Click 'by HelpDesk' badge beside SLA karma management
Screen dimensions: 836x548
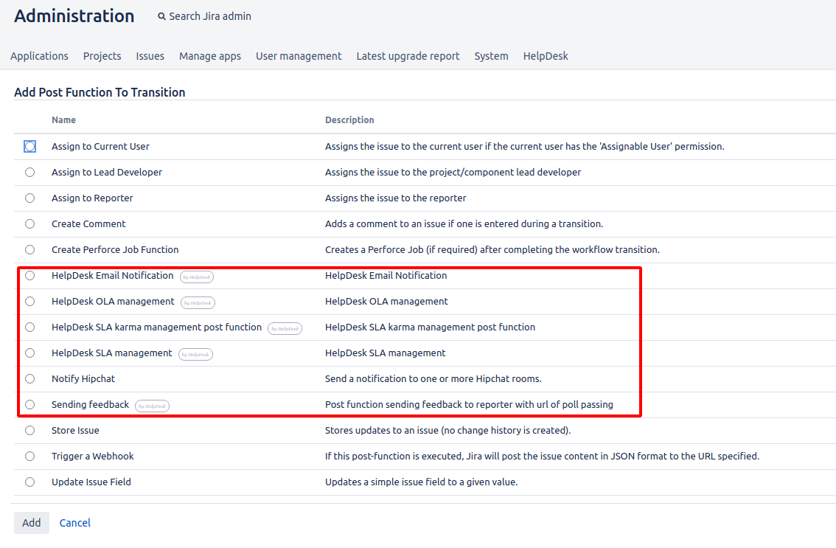285,329
